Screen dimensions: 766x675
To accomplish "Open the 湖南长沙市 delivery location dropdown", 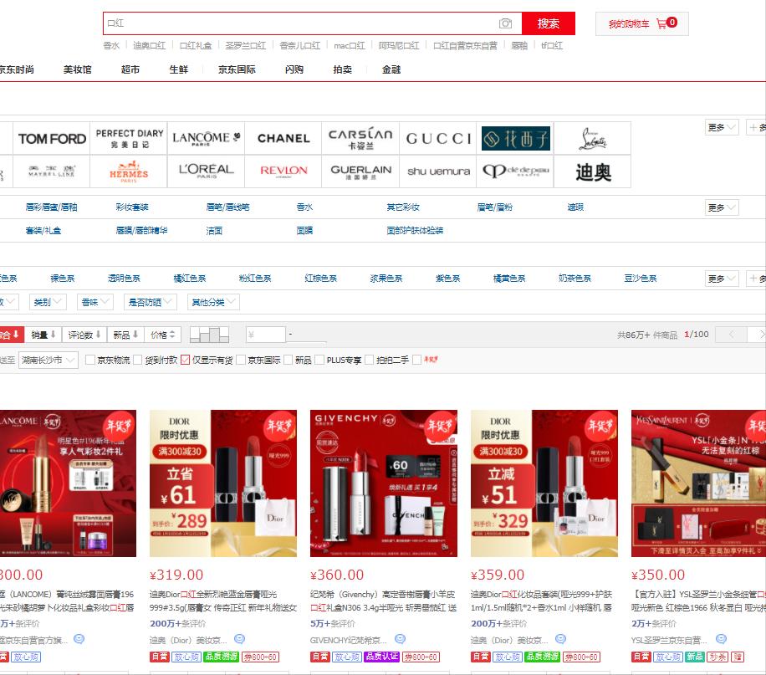I will (48, 360).
